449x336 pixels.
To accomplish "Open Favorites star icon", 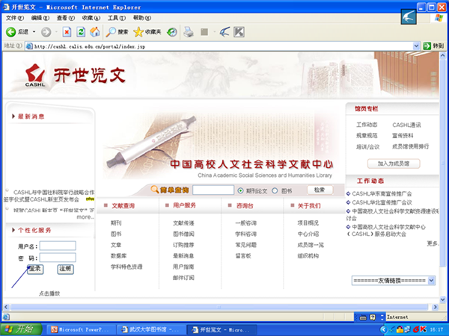I will pos(138,32).
